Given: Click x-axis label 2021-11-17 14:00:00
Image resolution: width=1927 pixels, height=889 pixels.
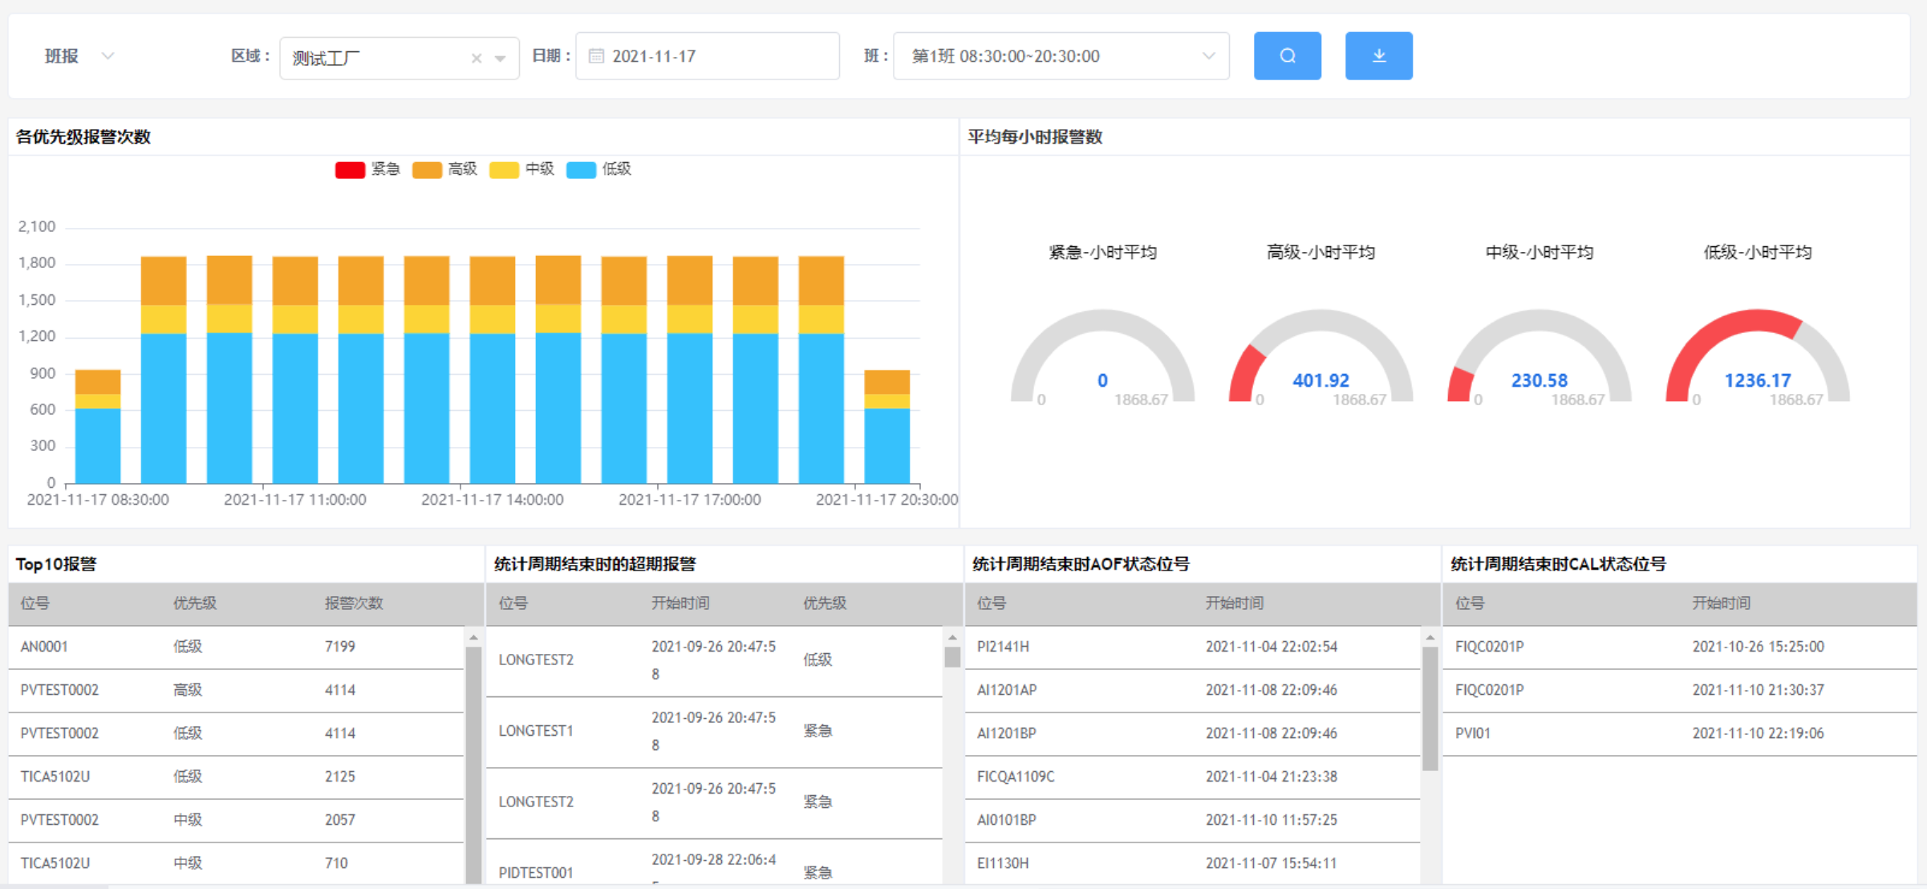Looking at the screenshot, I should tap(492, 500).
